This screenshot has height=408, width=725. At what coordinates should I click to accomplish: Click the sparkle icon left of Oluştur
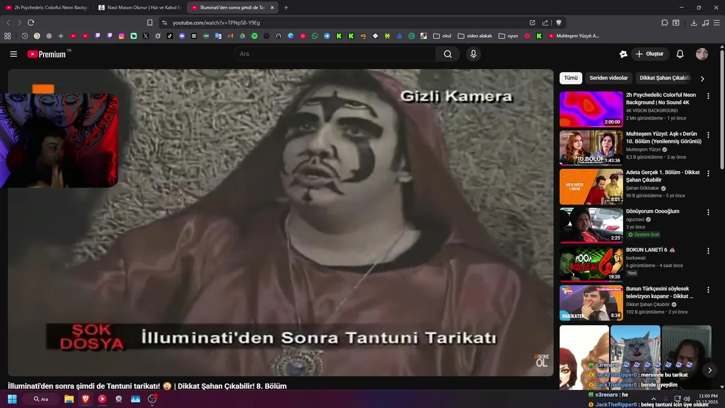(623, 54)
